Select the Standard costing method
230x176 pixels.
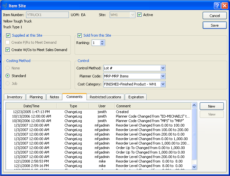(x=8, y=76)
